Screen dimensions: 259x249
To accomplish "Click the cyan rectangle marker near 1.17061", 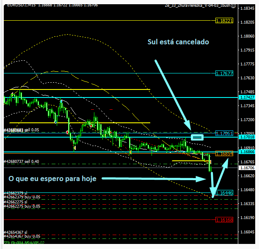I will tap(197, 137).
